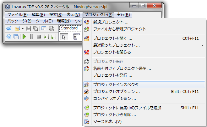Click the compiler options gear icon

click(x=87, y=98)
